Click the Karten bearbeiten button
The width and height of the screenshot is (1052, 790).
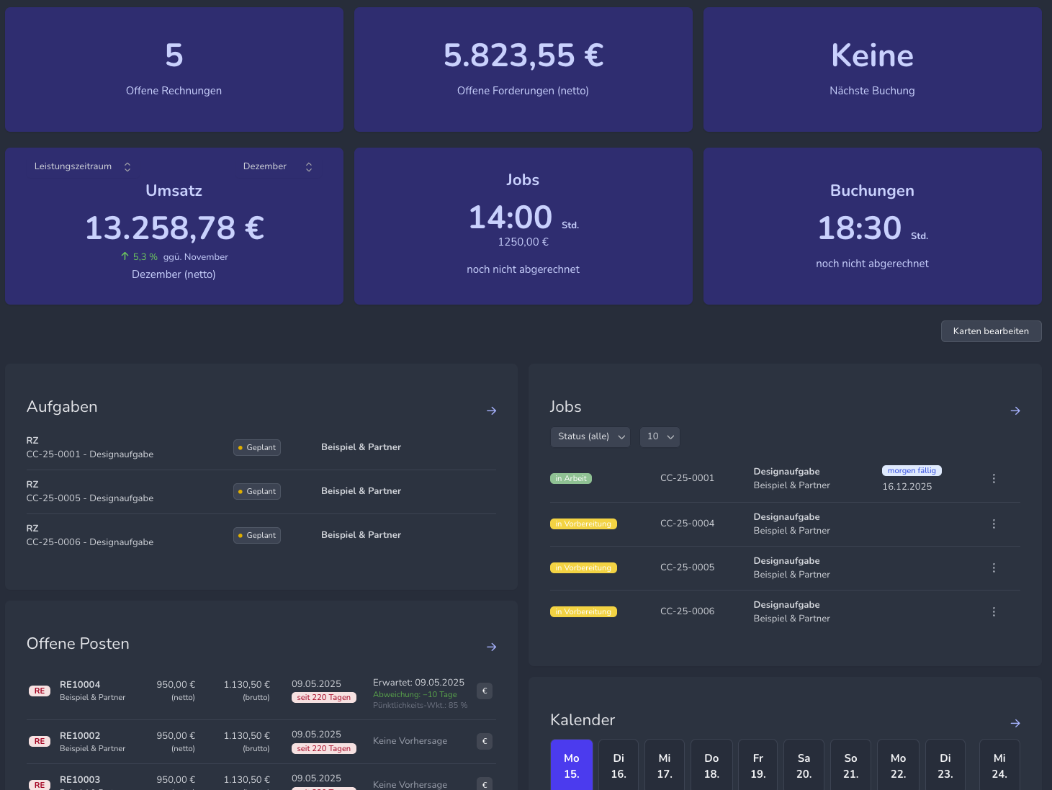tap(991, 331)
